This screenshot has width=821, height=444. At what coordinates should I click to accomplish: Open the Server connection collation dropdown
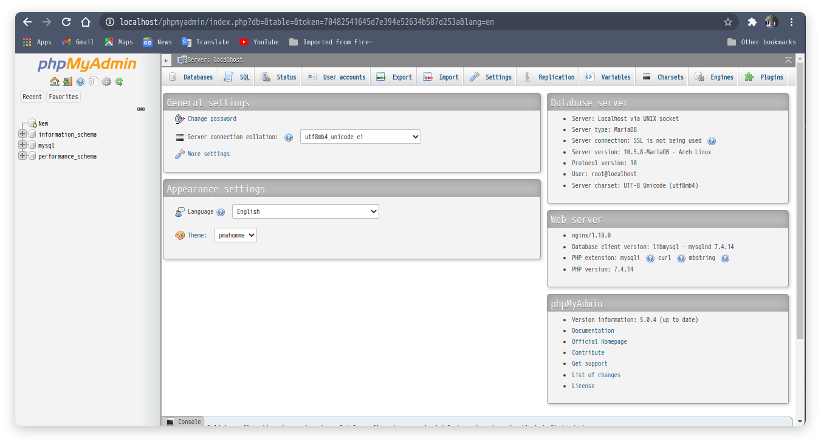pyautogui.click(x=360, y=136)
